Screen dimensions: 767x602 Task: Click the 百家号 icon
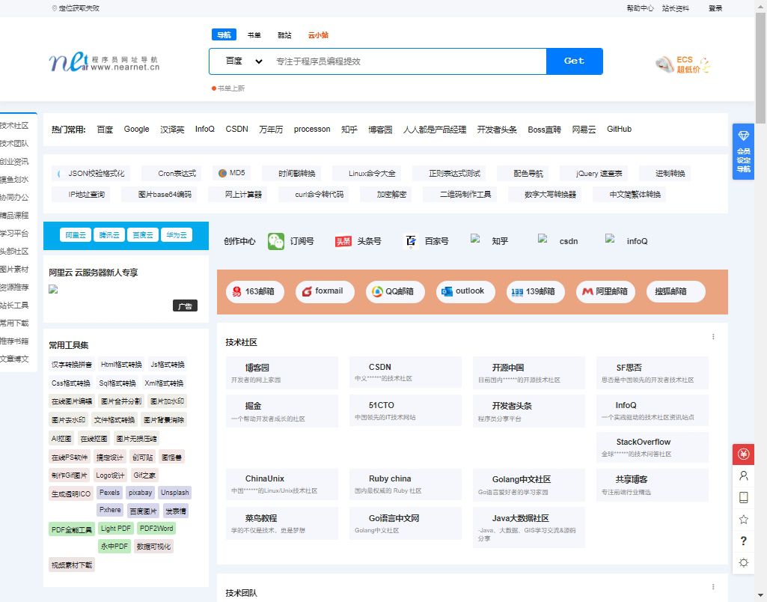tap(410, 241)
